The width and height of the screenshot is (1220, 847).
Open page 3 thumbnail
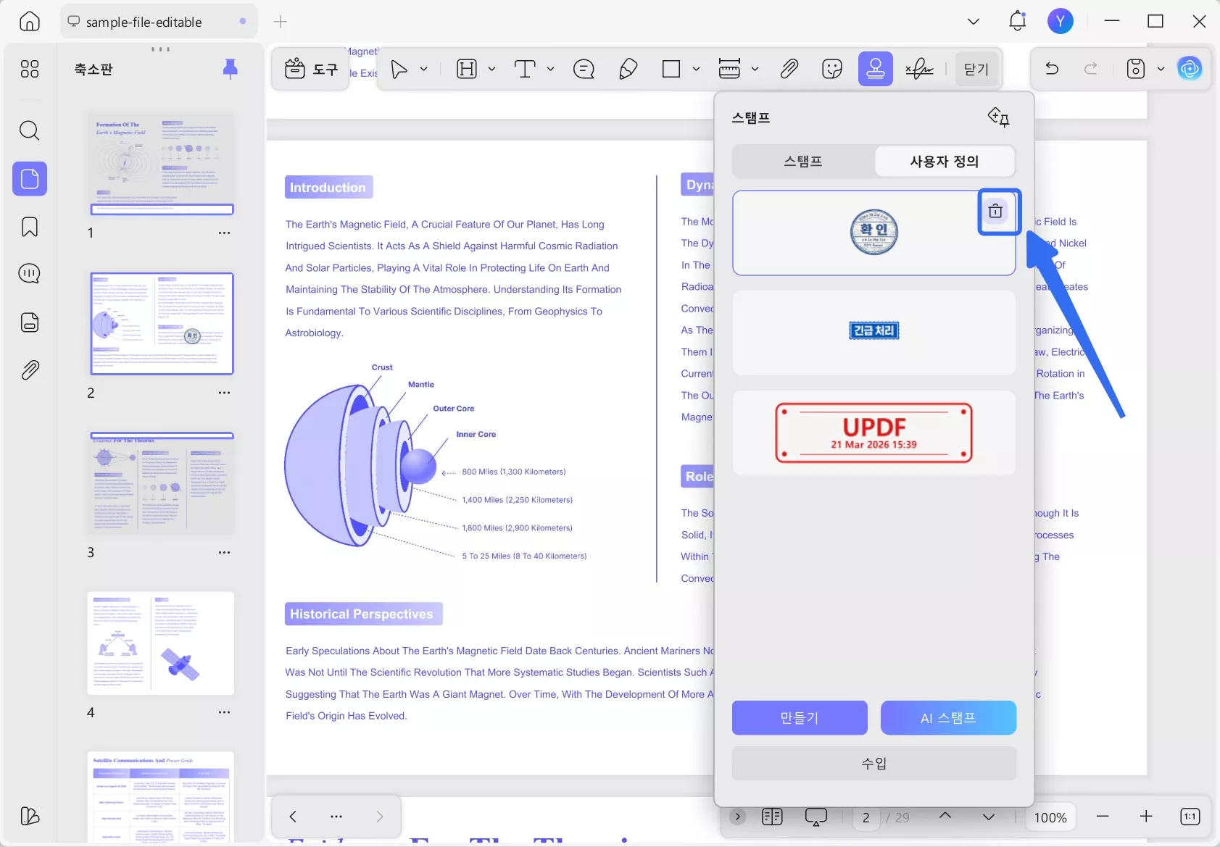pyautogui.click(x=162, y=484)
